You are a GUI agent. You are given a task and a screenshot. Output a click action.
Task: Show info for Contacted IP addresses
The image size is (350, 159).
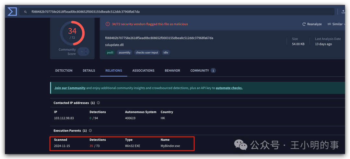[x=99, y=103]
